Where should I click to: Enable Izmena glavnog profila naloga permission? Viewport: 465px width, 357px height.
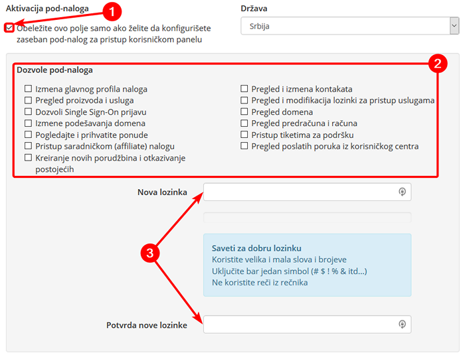tap(28, 88)
